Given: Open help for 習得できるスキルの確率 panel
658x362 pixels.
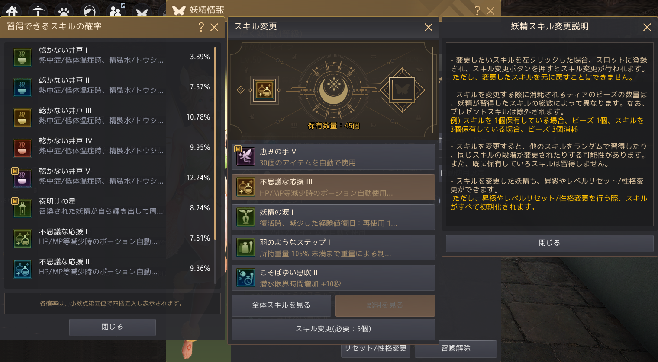Looking at the screenshot, I should (x=201, y=27).
